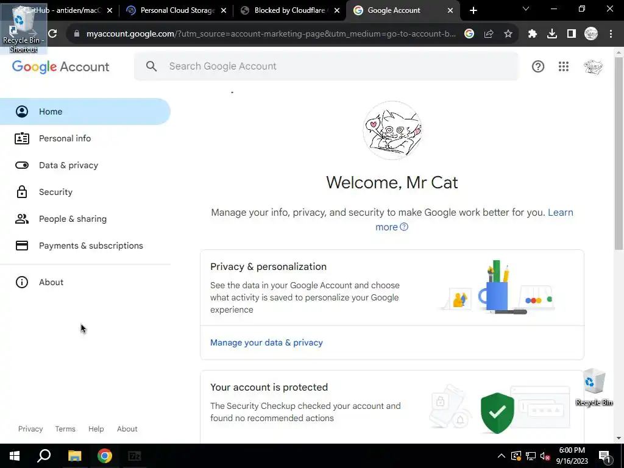Click Manage your data & privacy link
Image resolution: width=624 pixels, height=468 pixels.
[x=266, y=342]
